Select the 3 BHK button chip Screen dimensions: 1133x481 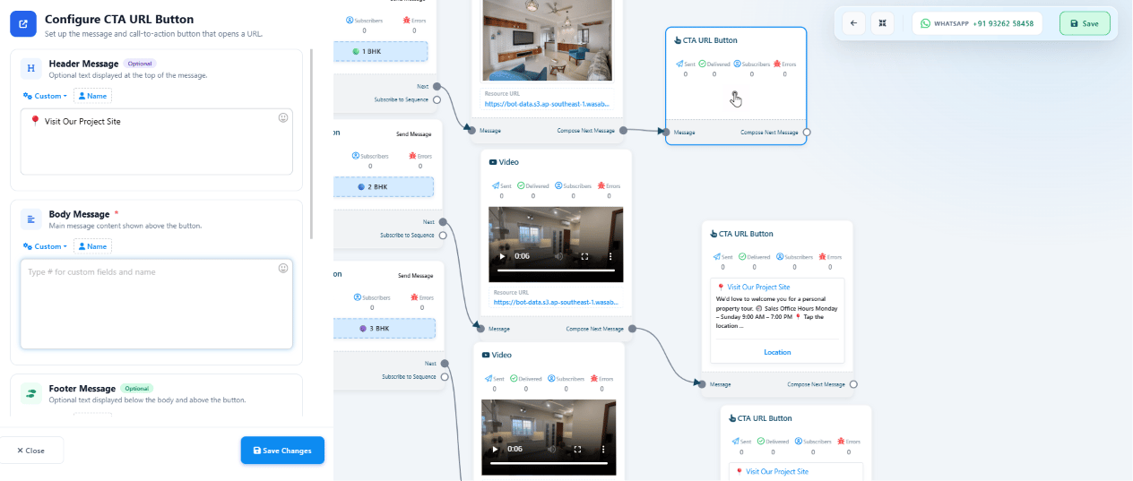coord(383,329)
